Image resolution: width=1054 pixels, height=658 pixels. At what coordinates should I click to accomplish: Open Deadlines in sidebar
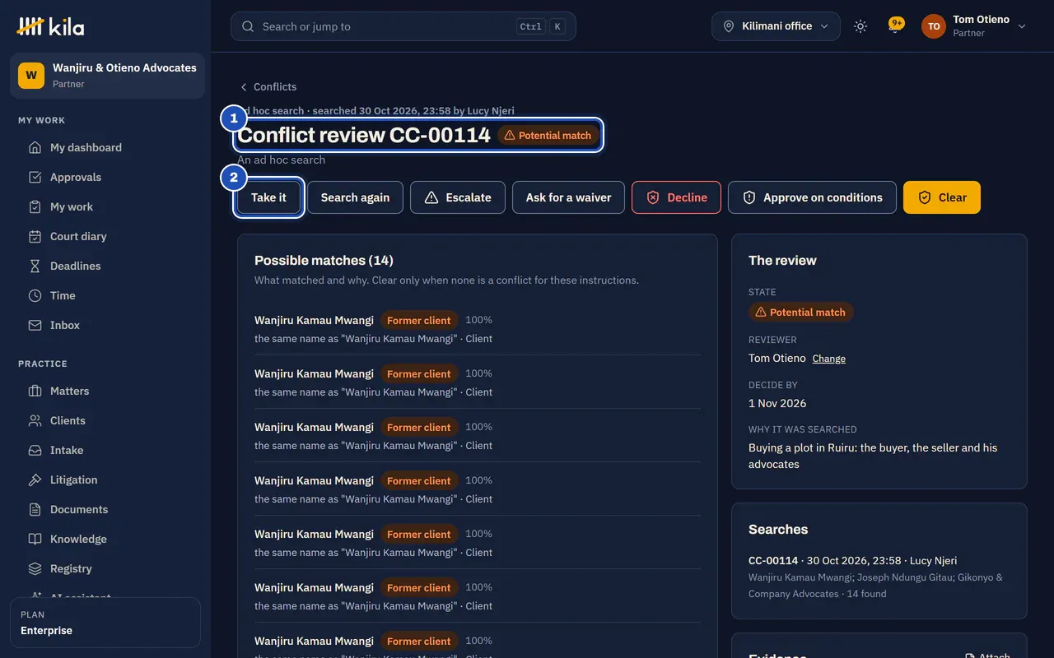click(105, 266)
